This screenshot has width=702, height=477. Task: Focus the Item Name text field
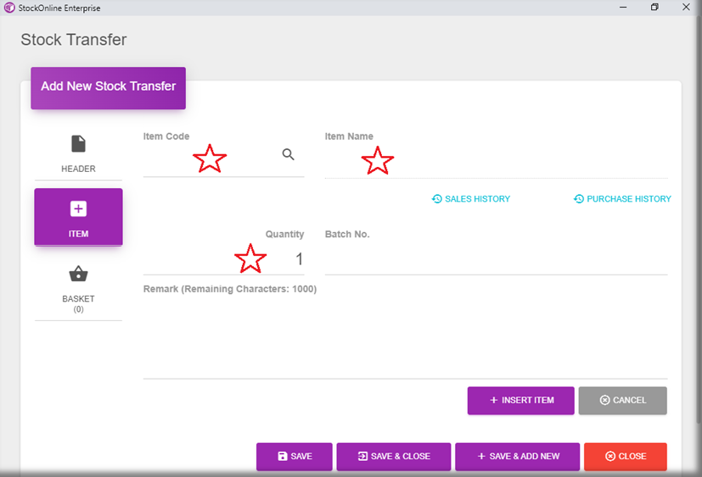click(x=496, y=163)
